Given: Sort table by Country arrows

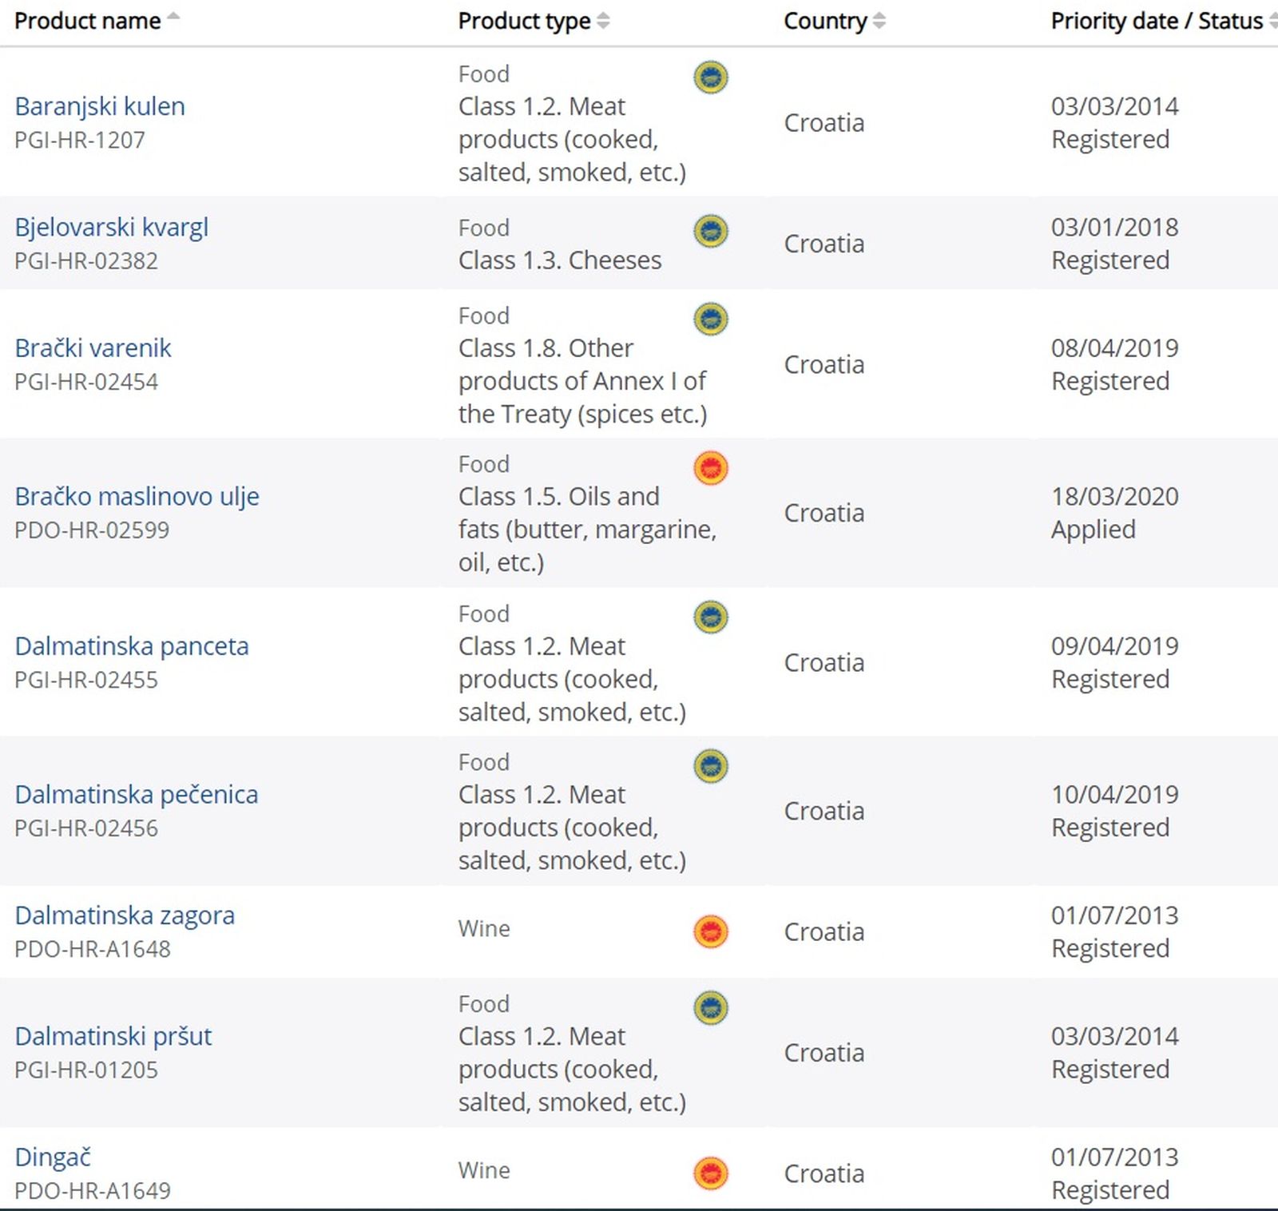Looking at the screenshot, I should point(879,21).
